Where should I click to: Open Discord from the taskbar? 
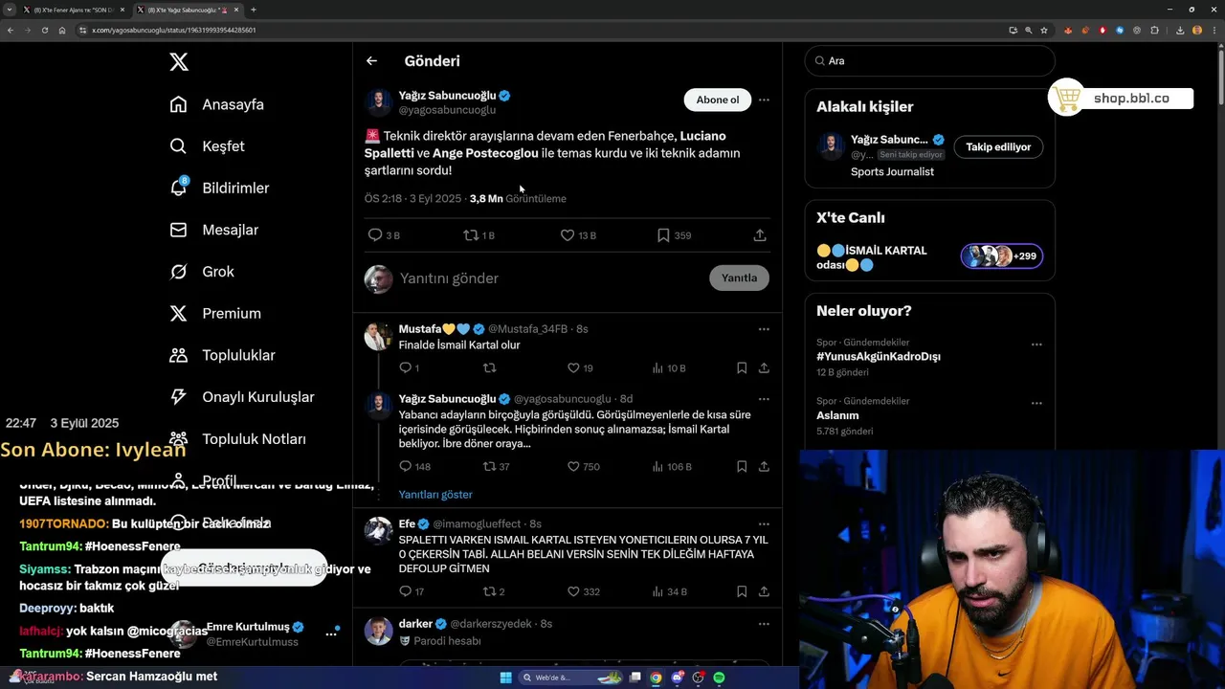click(678, 678)
